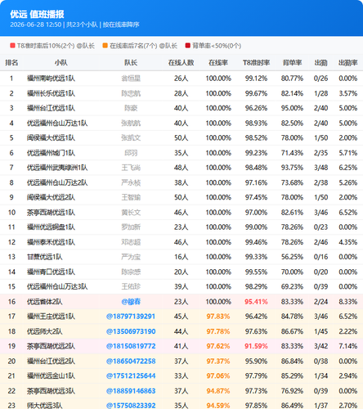Click the team name 优远福州仓山万达1队

point(57,123)
